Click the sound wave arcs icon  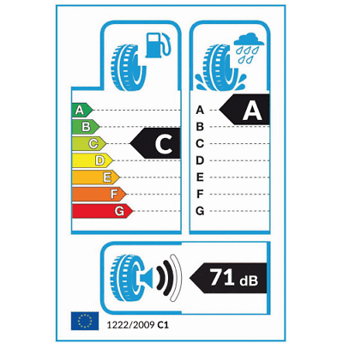(x=169, y=278)
